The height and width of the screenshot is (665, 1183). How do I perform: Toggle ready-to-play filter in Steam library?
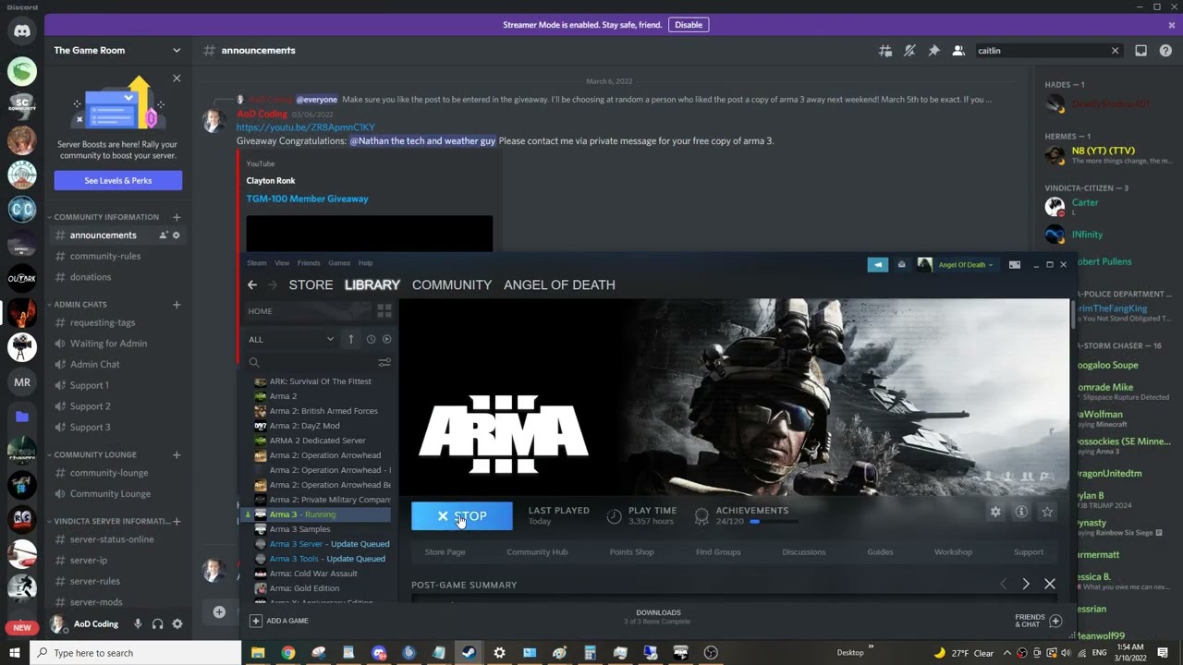point(386,339)
